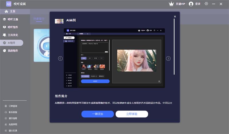229x134 pixels.
Task: Click the AI组件 round icon
Action: pyautogui.click(x=5, y=43)
